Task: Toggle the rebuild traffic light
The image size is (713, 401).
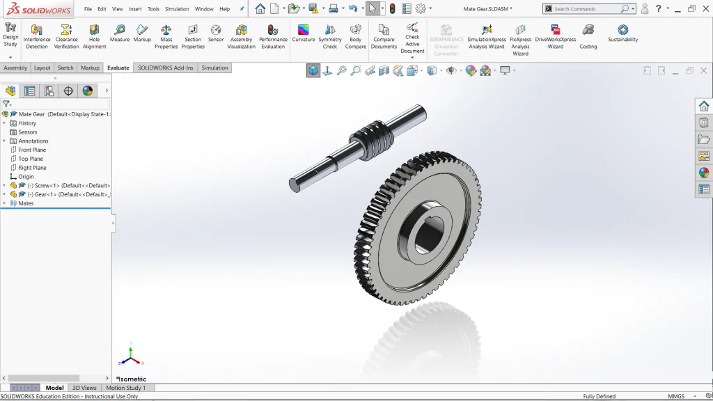Action: 393,8
